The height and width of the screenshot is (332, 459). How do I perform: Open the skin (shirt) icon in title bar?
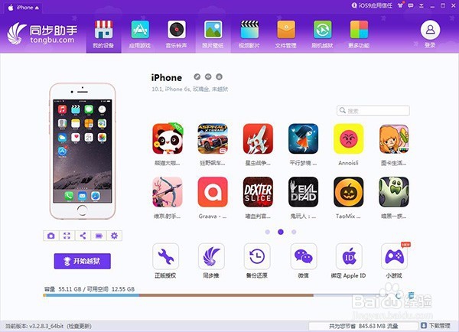click(400, 5)
